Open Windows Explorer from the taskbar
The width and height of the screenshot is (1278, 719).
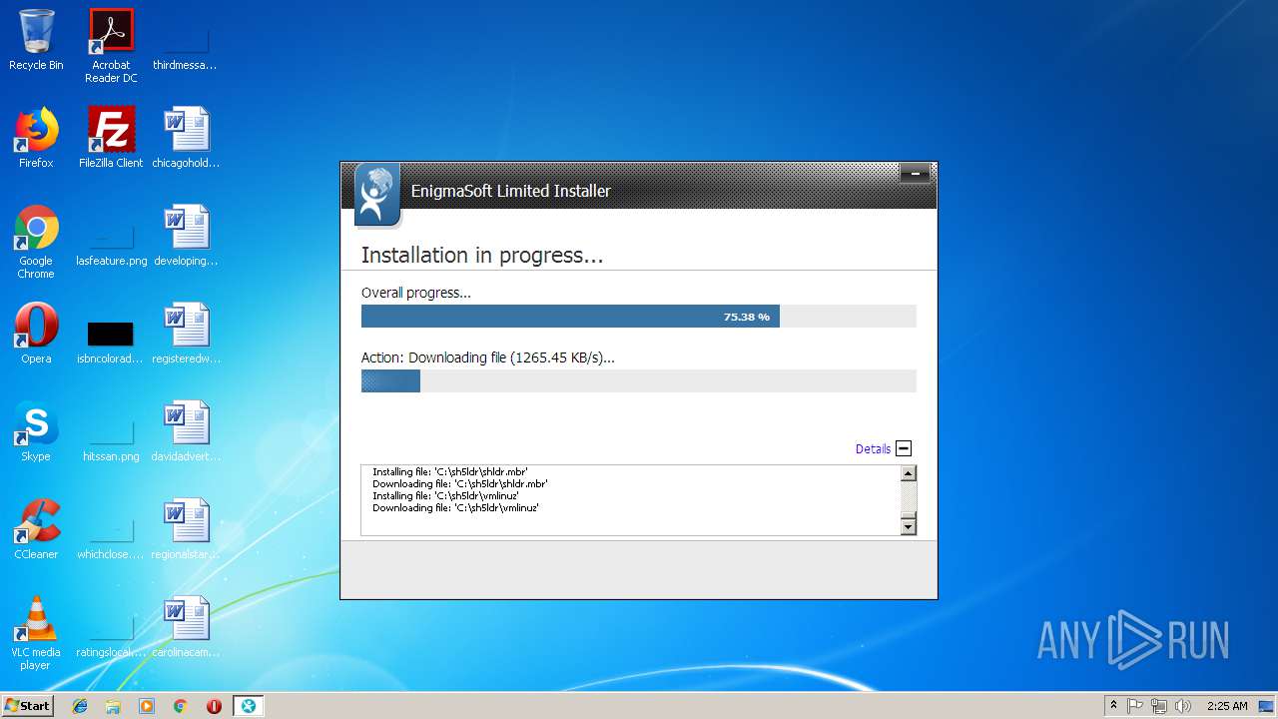[113, 706]
